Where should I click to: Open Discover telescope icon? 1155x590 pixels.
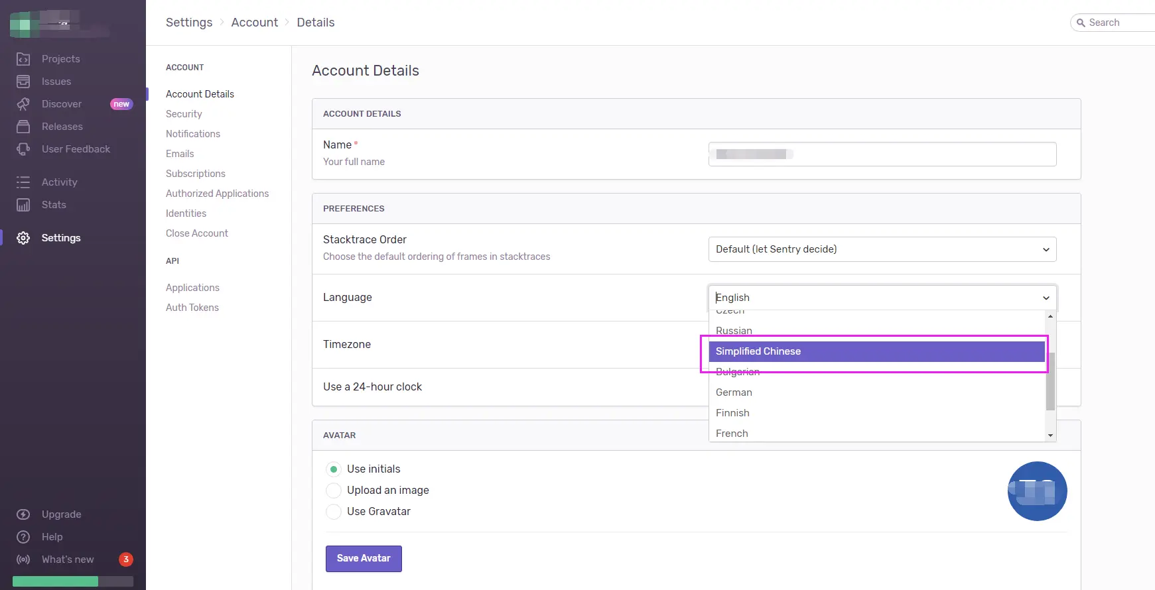(x=23, y=104)
